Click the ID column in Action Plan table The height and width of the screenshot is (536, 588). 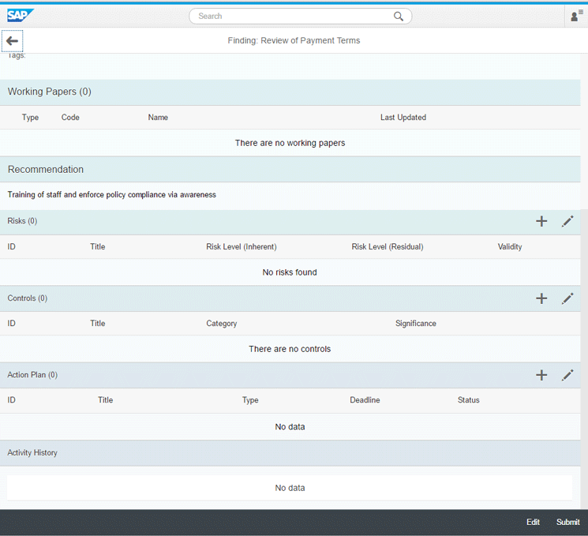point(12,400)
